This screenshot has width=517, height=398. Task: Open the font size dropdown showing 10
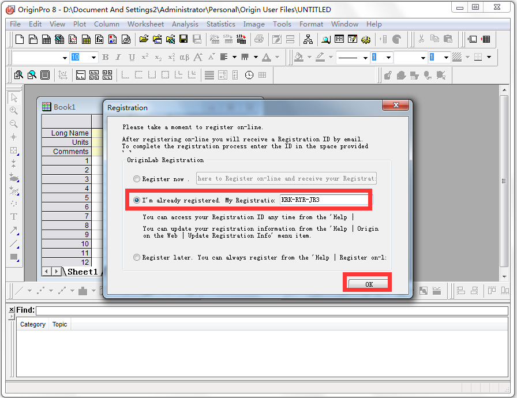[x=84, y=58]
